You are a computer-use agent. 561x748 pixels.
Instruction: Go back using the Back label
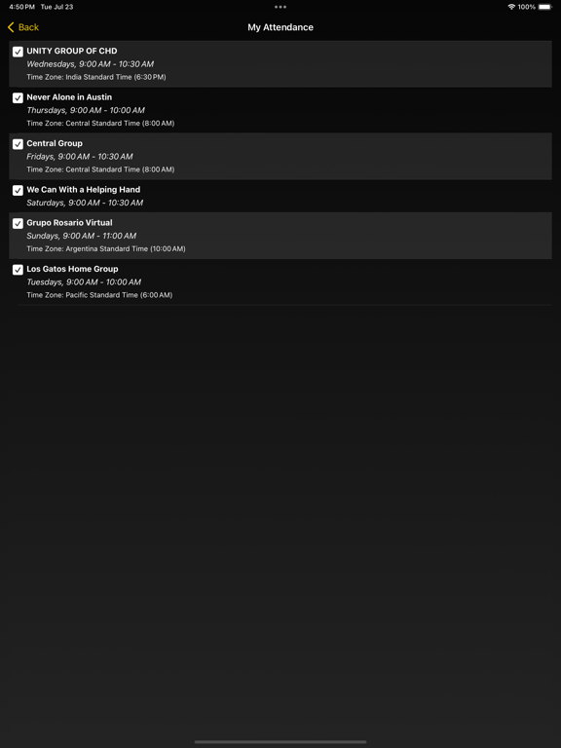pyautogui.click(x=28, y=27)
